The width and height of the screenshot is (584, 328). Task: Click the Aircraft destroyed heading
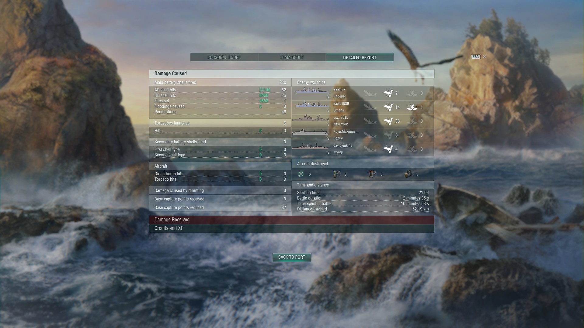pyautogui.click(x=312, y=164)
